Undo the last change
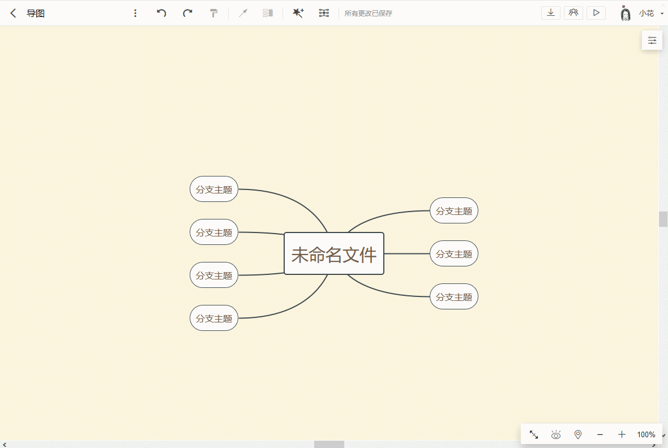668x448 pixels. tap(161, 13)
